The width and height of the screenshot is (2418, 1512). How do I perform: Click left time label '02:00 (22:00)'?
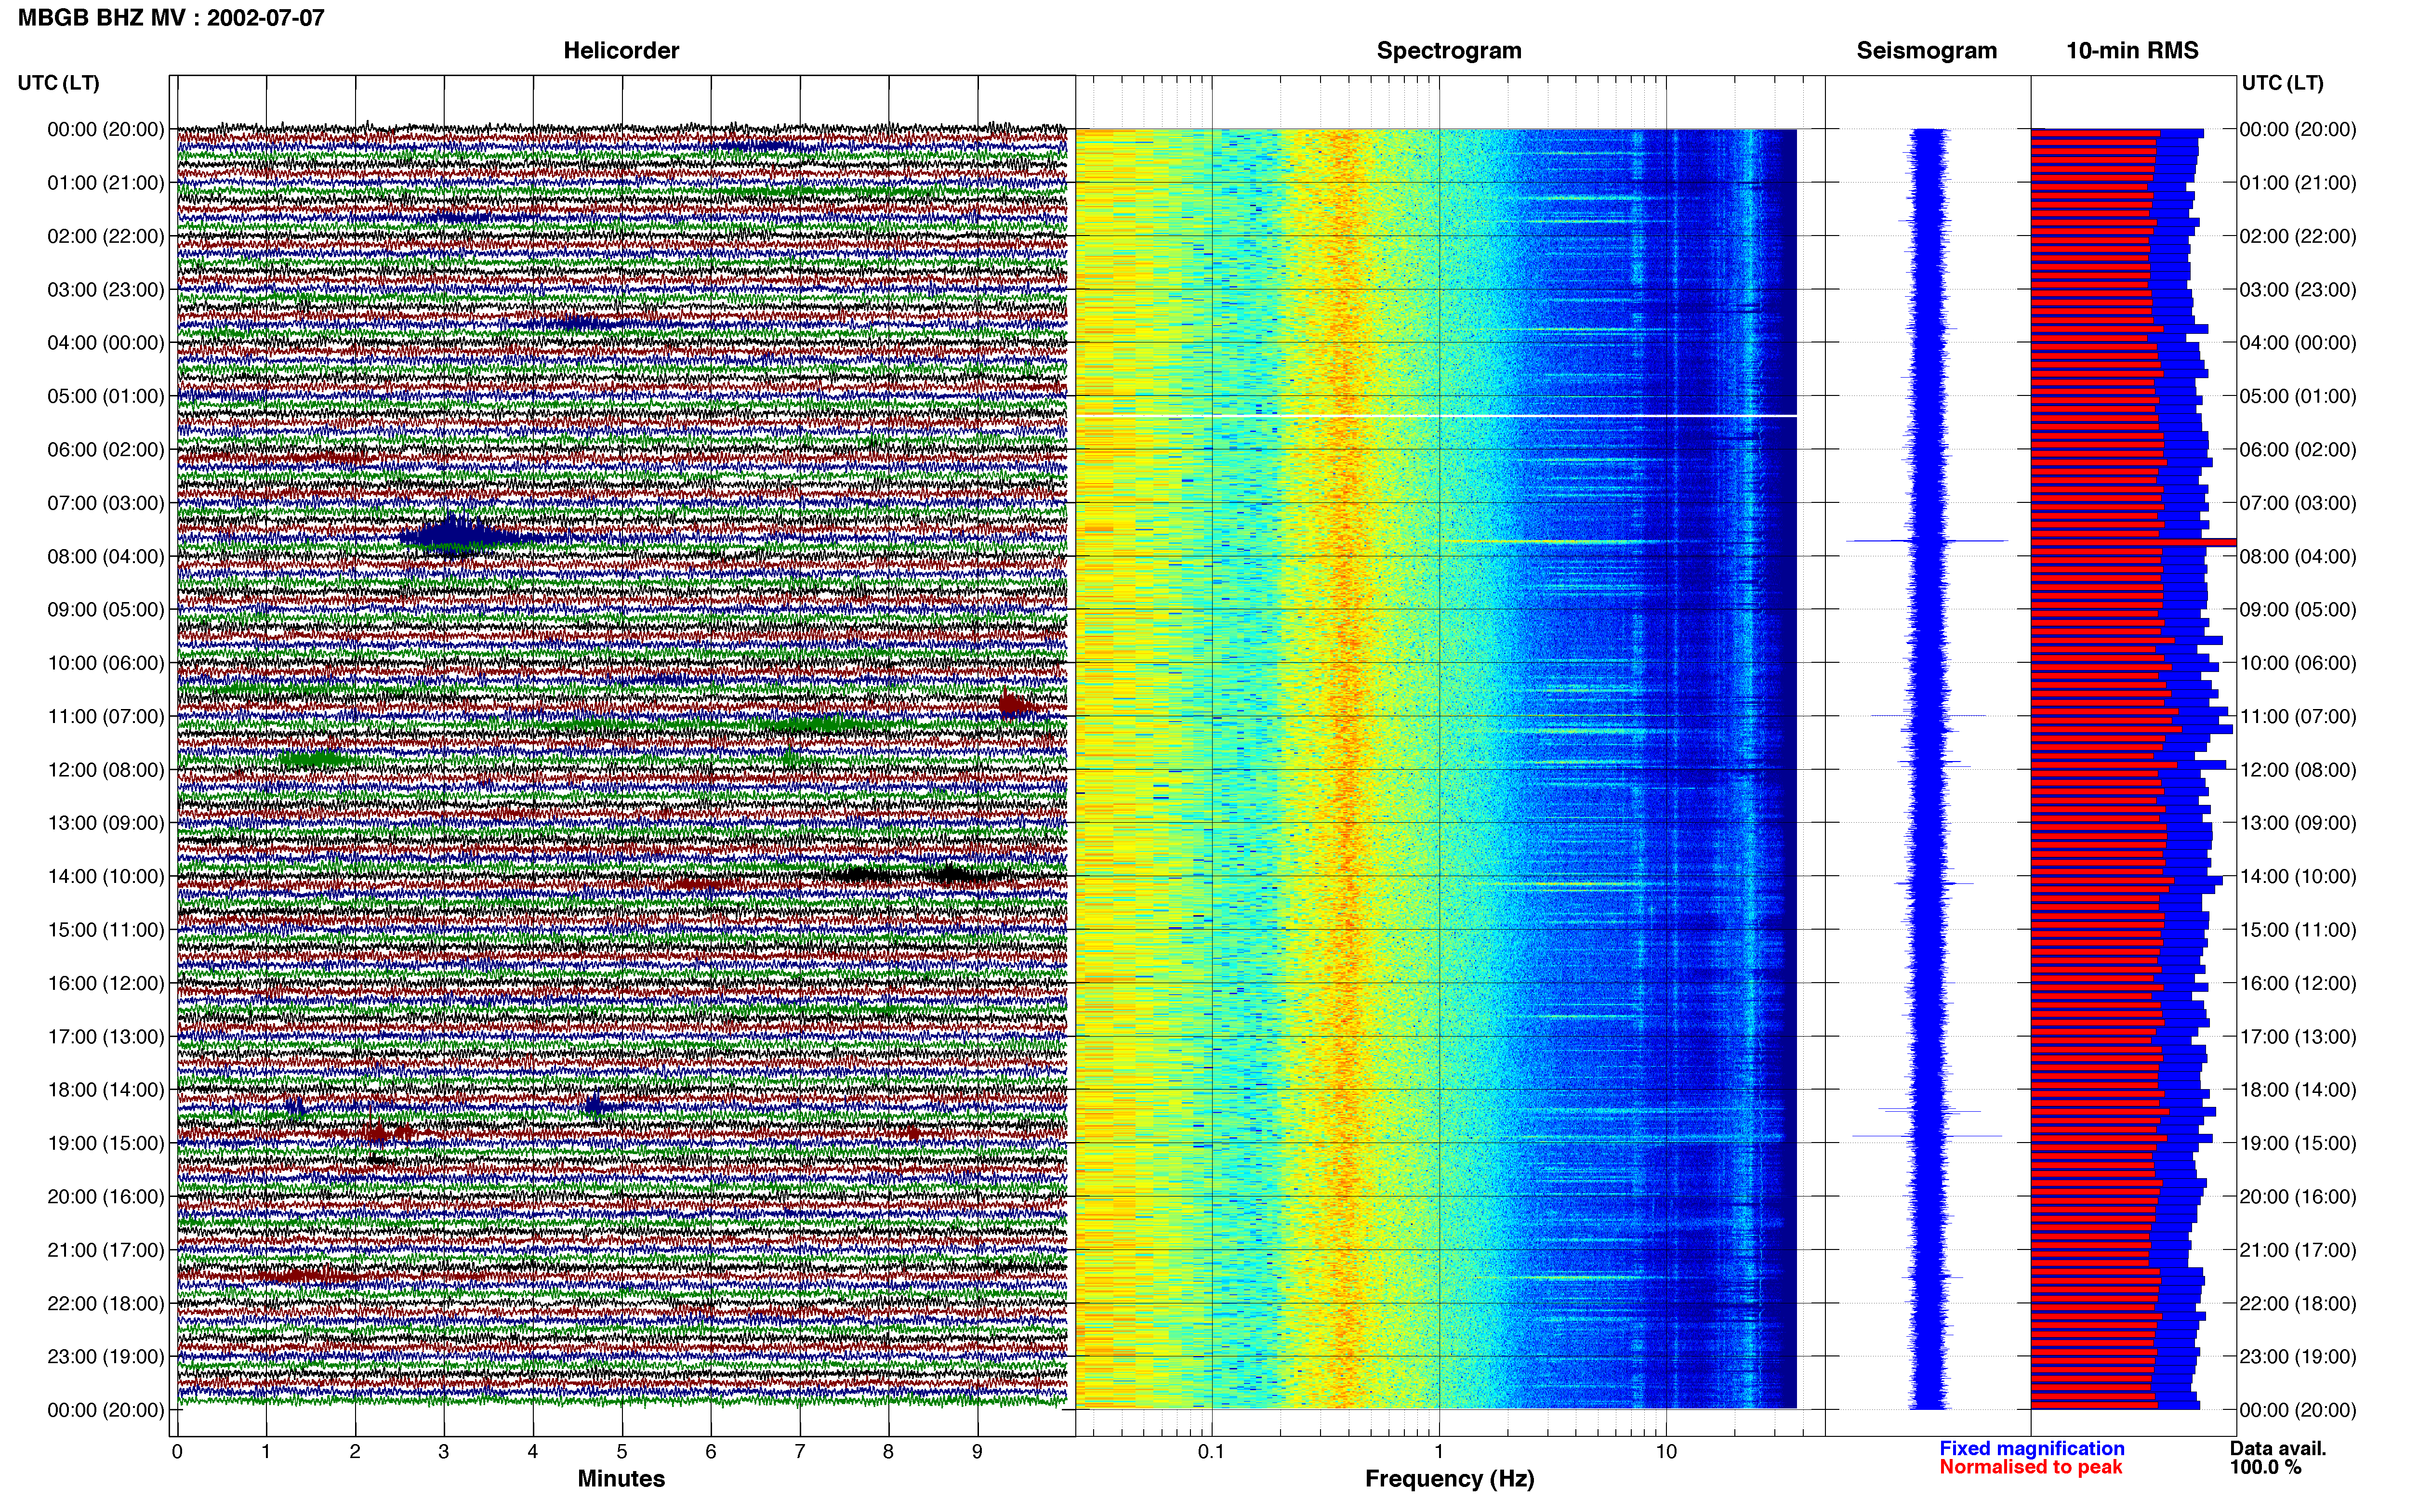pos(106,236)
